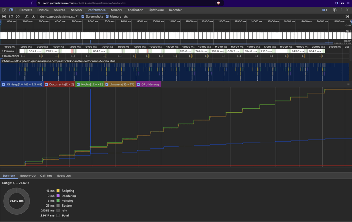Toggle the Listeners counter checkbox
Screen dimensions: 352x222
click(x=107, y=84)
